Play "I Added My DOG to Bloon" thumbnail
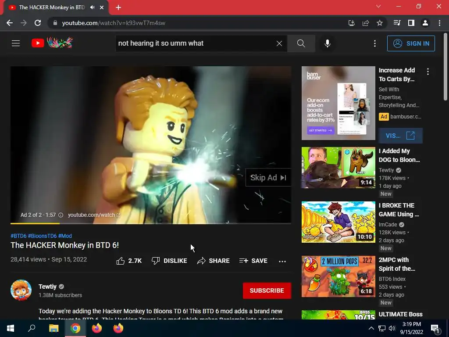This screenshot has height=337, width=449. pos(338,168)
